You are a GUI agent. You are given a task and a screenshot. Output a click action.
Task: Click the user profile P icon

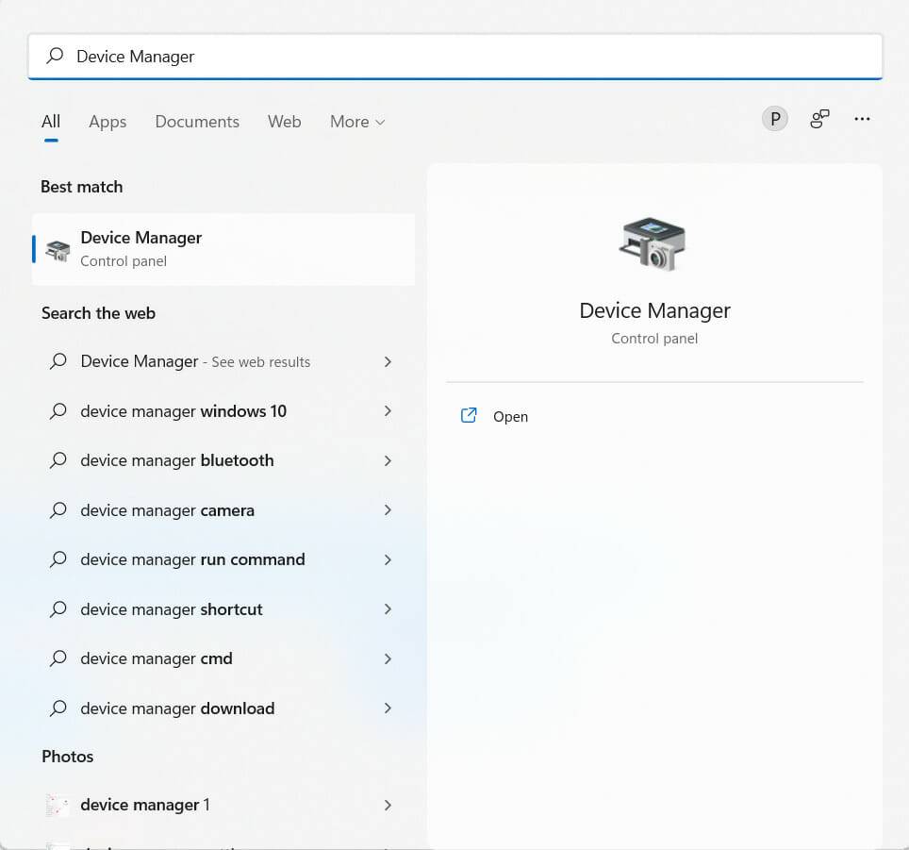coord(774,118)
